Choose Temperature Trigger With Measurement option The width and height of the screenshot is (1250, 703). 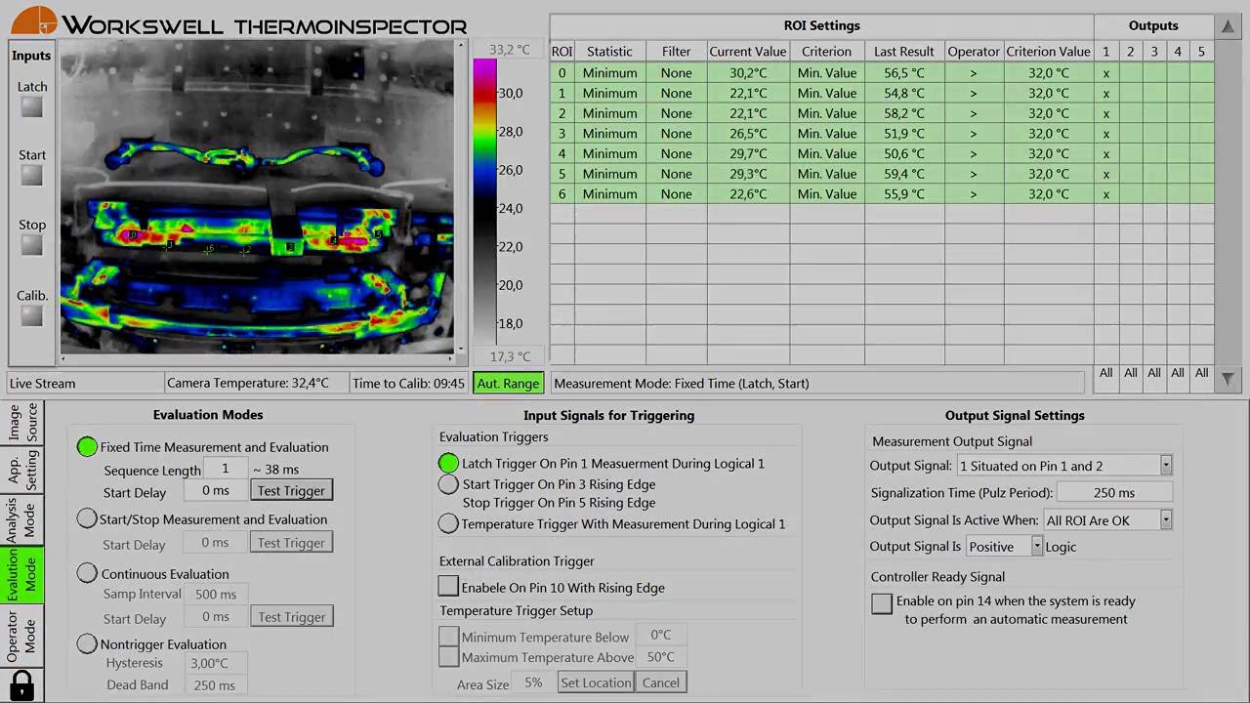click(x=448, y=524)
